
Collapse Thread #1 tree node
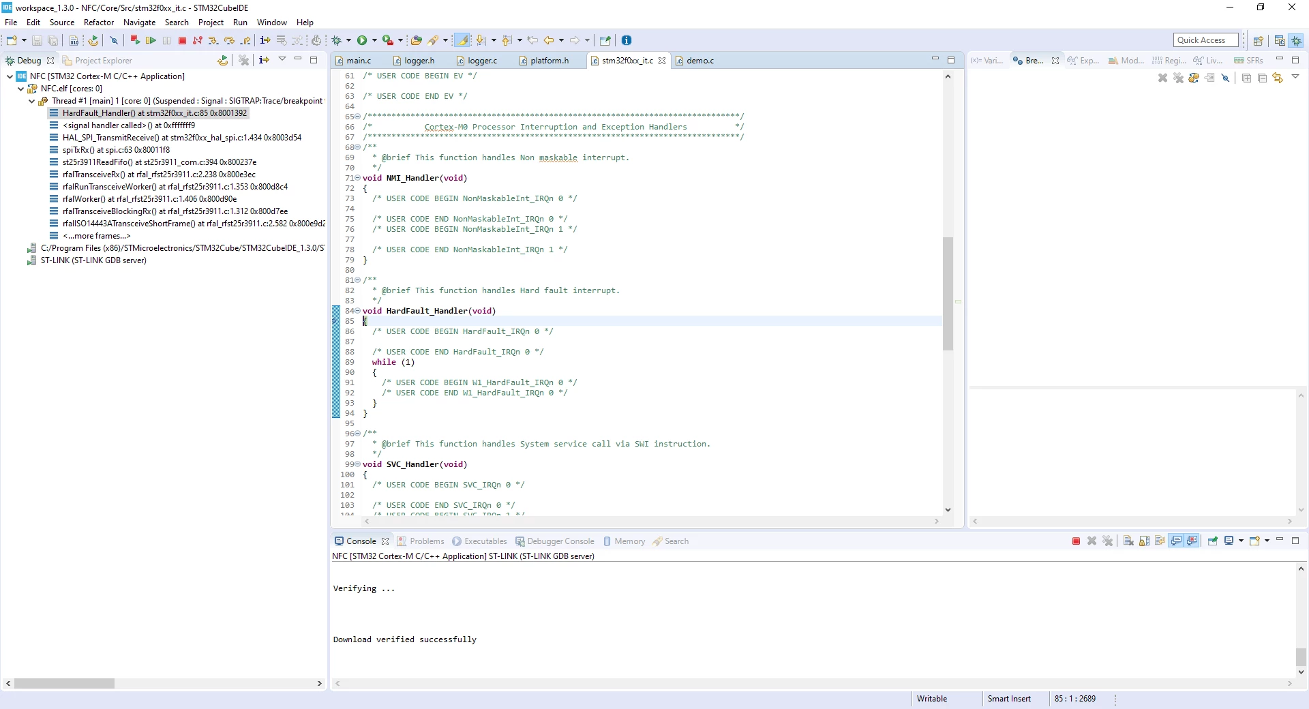pyautogui.click(x=31, y=101)
